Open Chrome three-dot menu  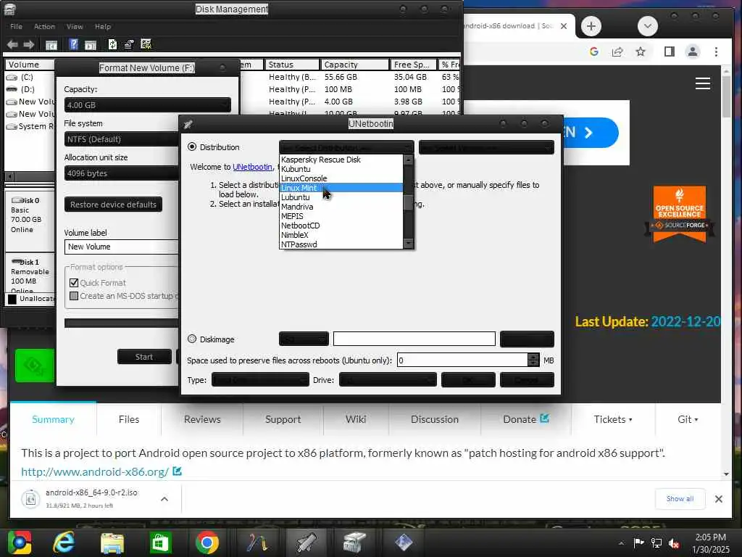[716, 51]
